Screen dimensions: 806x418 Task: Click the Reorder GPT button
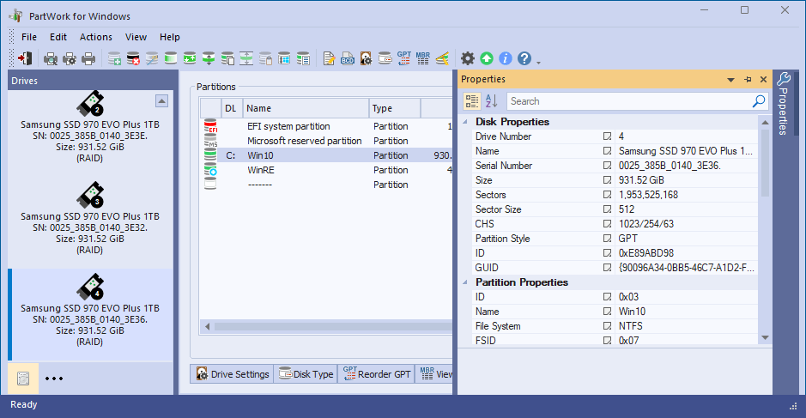coord(377,373)
